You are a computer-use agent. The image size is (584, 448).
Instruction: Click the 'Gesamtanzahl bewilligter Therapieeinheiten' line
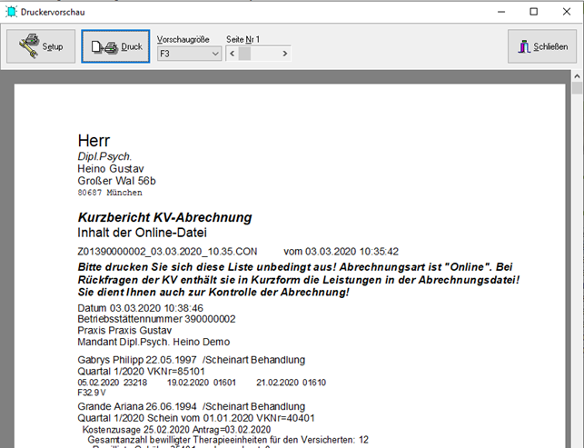click(228, 440)
